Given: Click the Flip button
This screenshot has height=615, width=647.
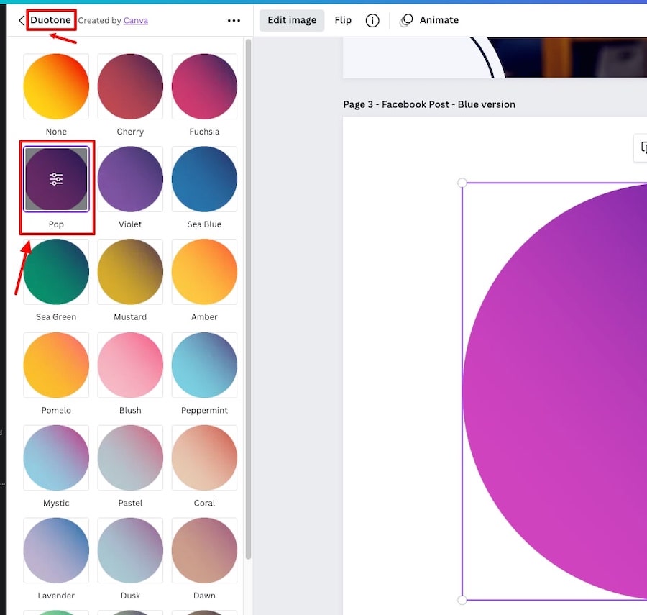Looking at the screenshot, I should [x=343, y=20].
